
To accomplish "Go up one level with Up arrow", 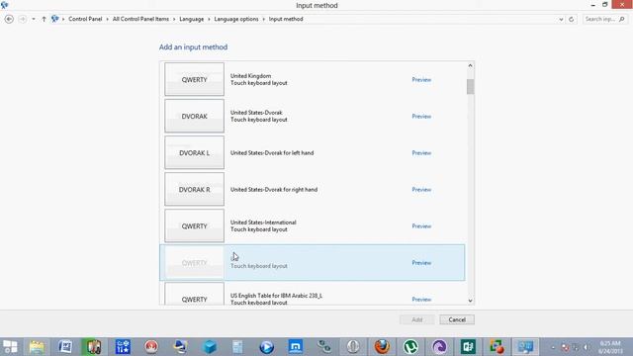I will 44,19.
